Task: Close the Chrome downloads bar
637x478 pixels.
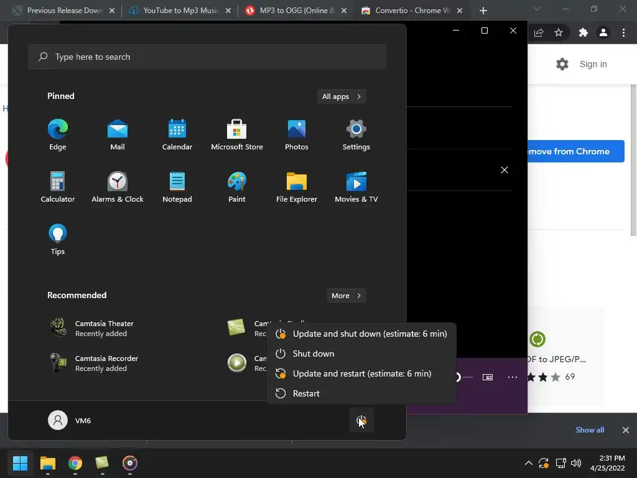Action: 626,430
